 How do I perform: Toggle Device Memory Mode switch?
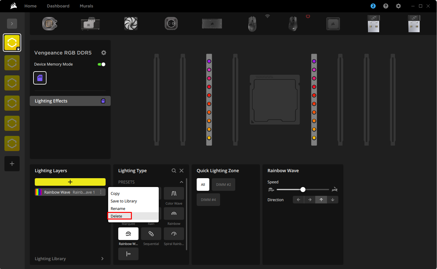[x=102, y=64]
